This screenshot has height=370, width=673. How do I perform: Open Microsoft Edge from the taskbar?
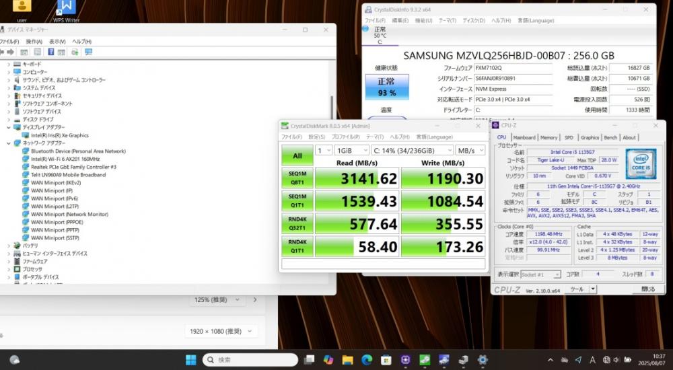tap(367, 360)
